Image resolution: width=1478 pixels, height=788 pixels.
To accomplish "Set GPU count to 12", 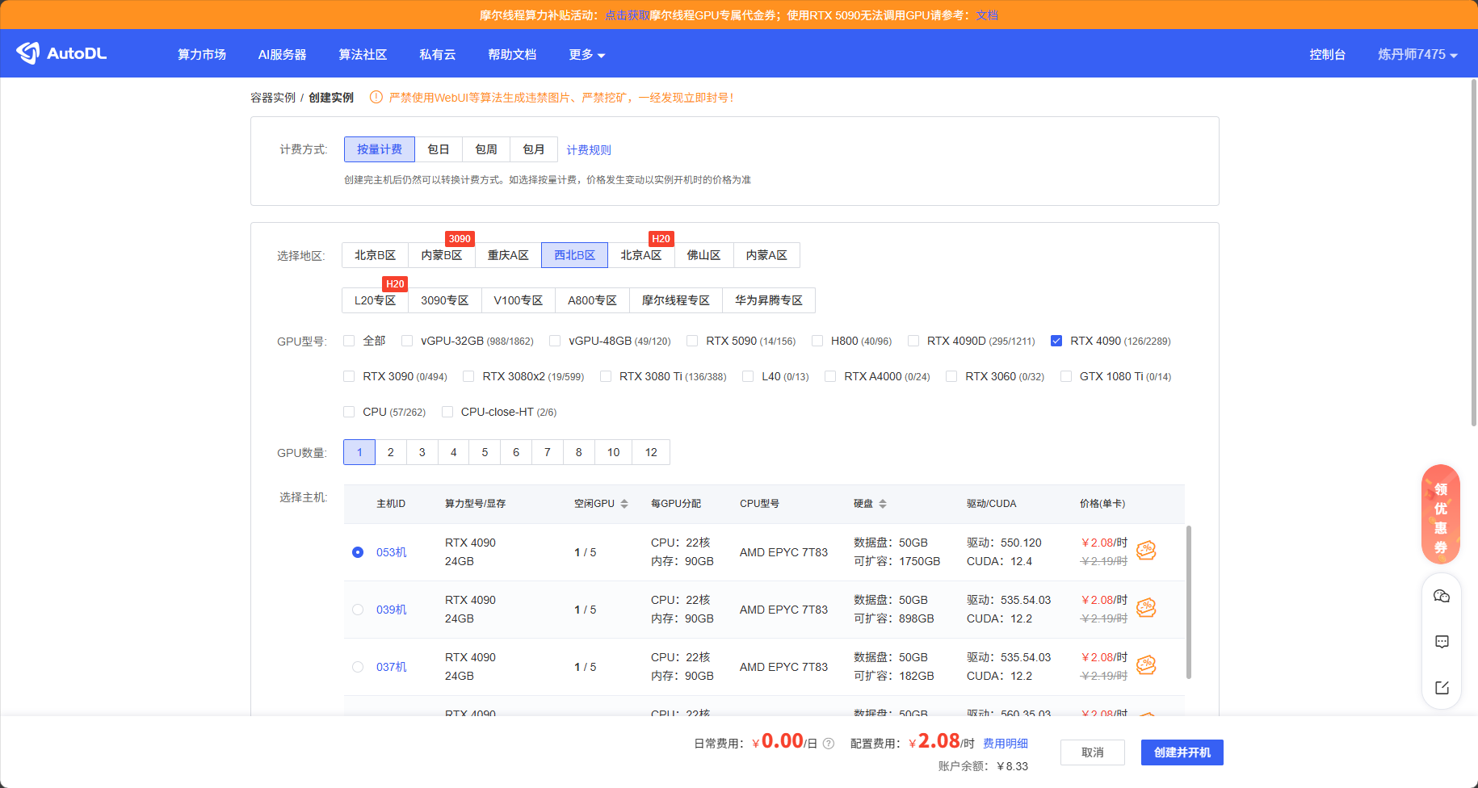I will (651, 452).
